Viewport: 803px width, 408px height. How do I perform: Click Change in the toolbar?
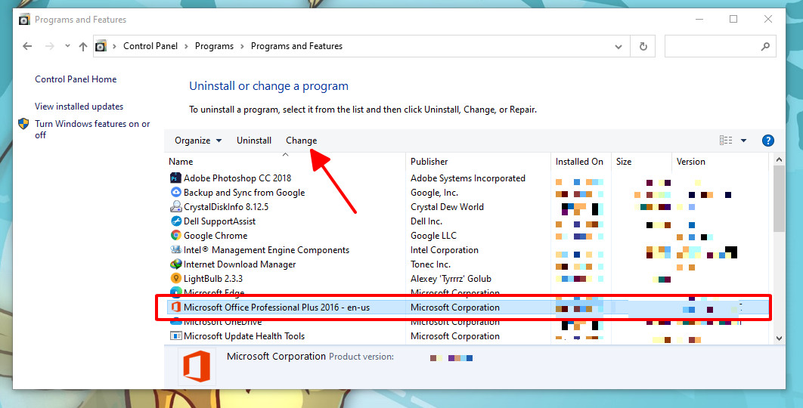tap(301, 141)
